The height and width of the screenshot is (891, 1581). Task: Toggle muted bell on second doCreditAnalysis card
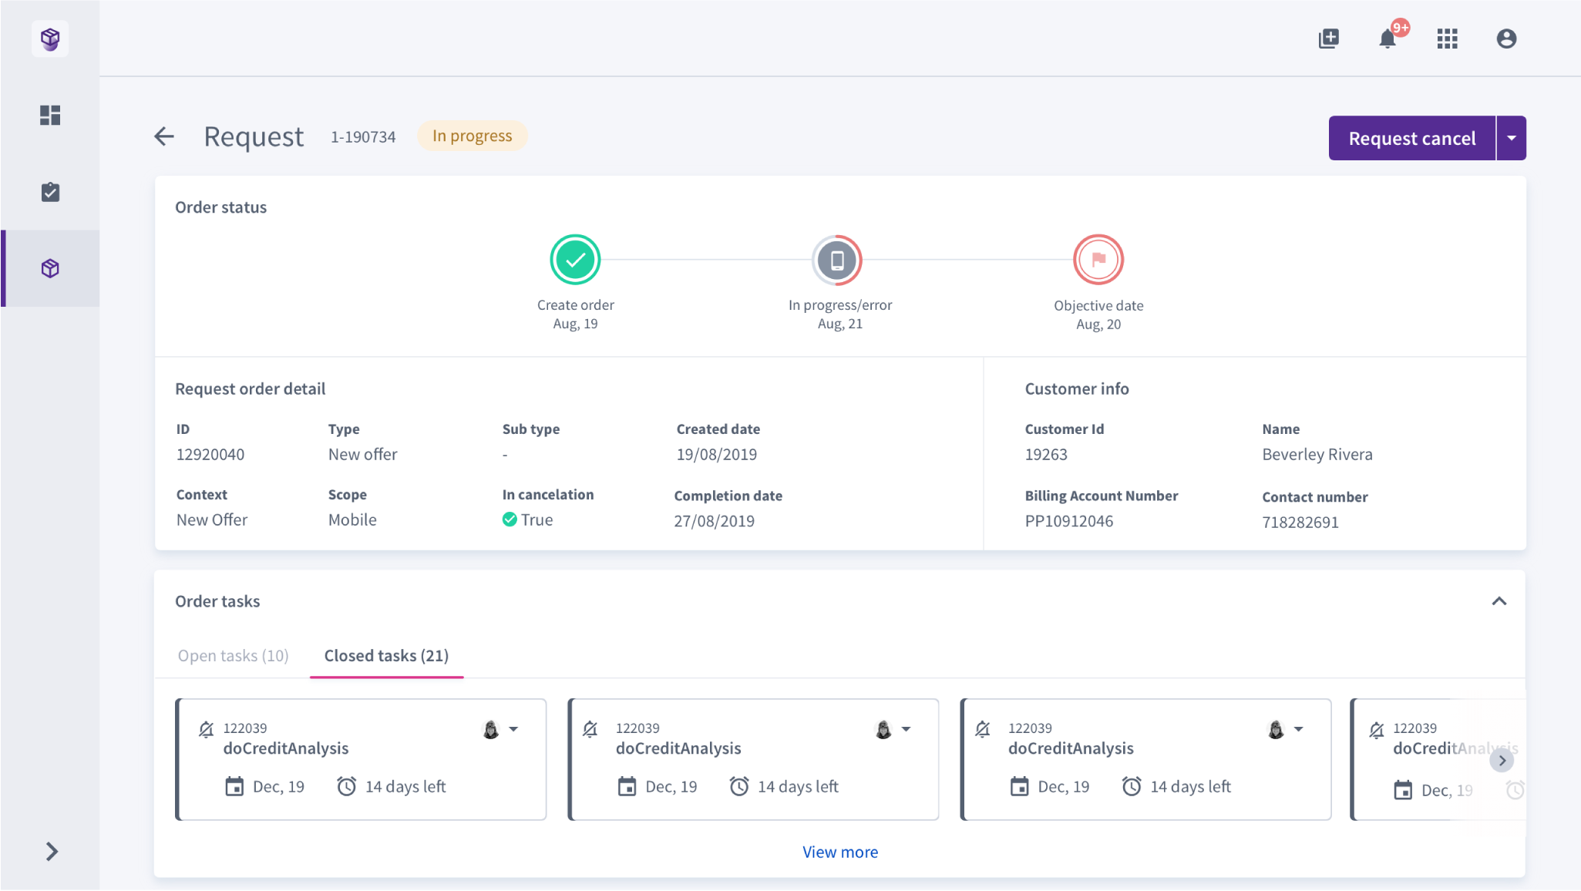(x=590, y=729)
